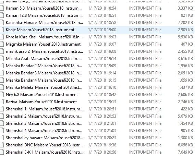Screen dimensions: 195x156
Task: Click file icon next to Kaman 5.8
Action: (2, 8)
